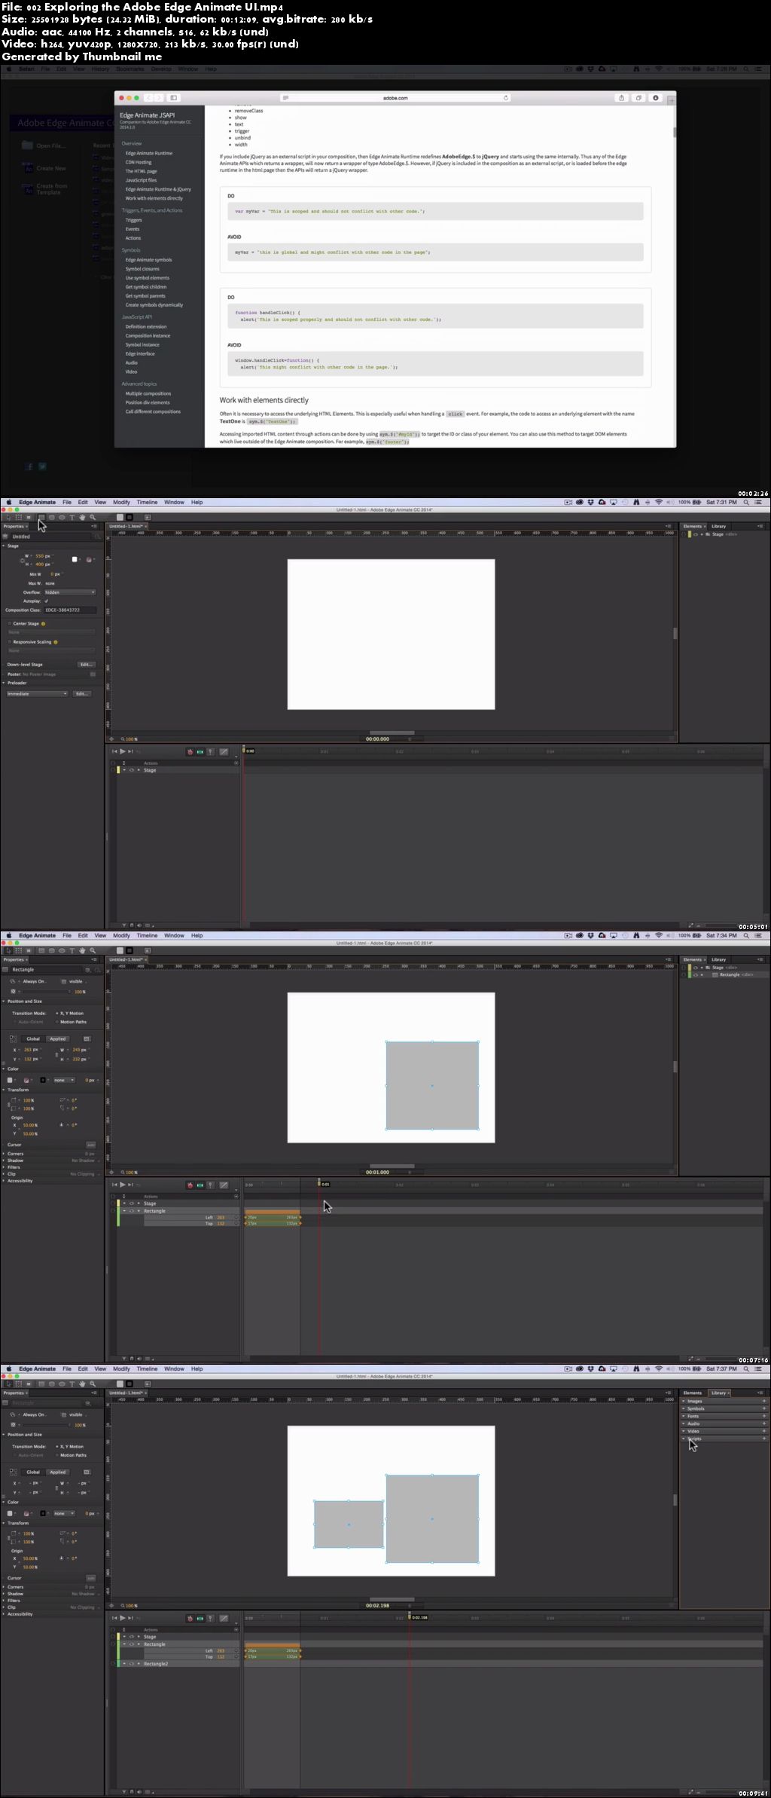The width and height of the screenshot is (771, 1798).
Task: Open the Preloader Immediate dropdown
Action: coord(37,694)
